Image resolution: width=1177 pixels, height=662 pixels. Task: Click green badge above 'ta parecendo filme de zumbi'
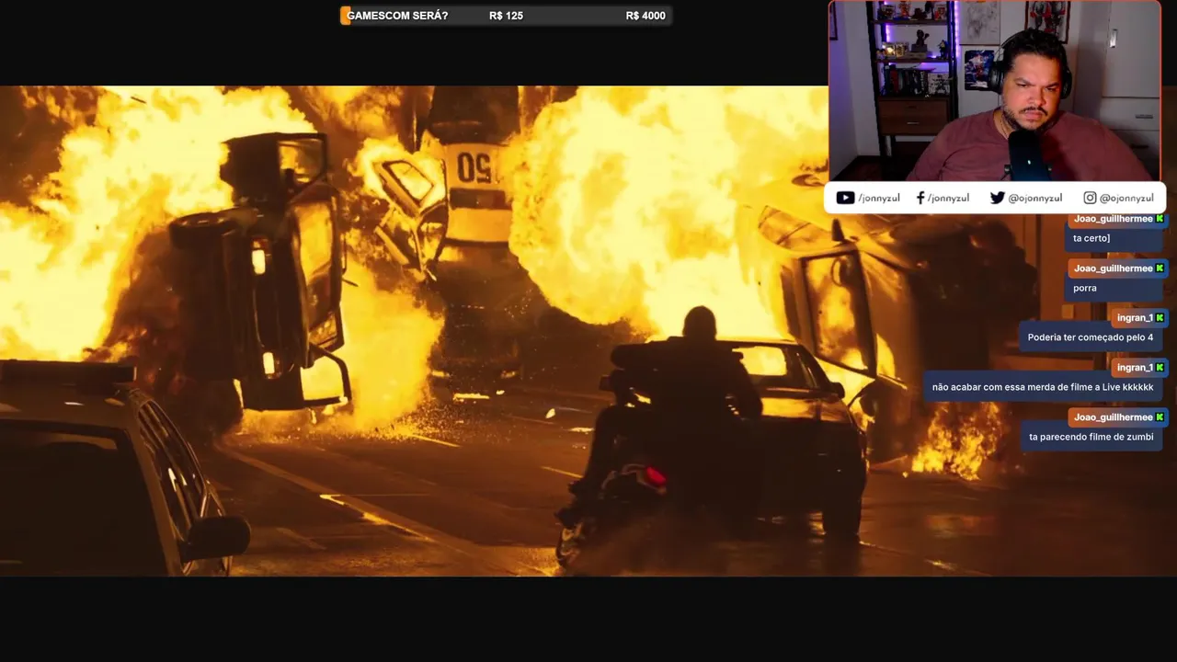pyautogui.click(x=1160, y=417)
